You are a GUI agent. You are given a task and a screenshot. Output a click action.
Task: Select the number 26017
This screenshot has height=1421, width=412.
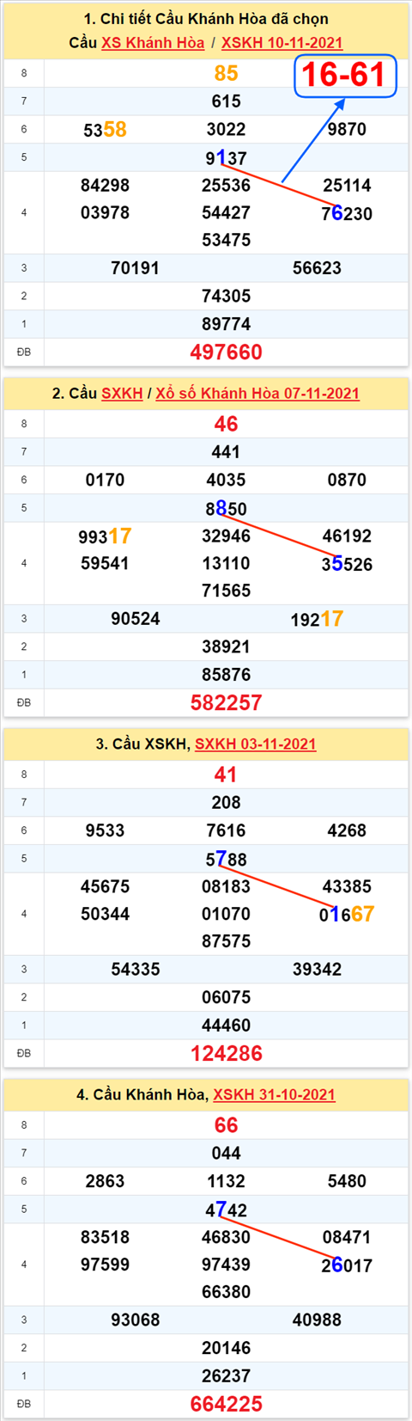point(347,1266)
